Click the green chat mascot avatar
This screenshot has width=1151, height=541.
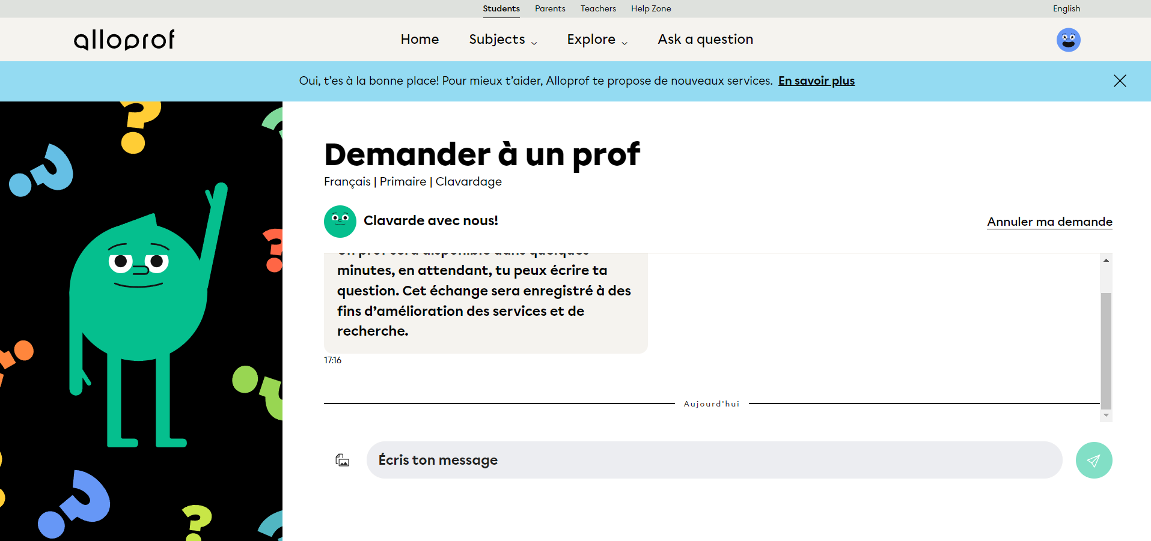340,221
